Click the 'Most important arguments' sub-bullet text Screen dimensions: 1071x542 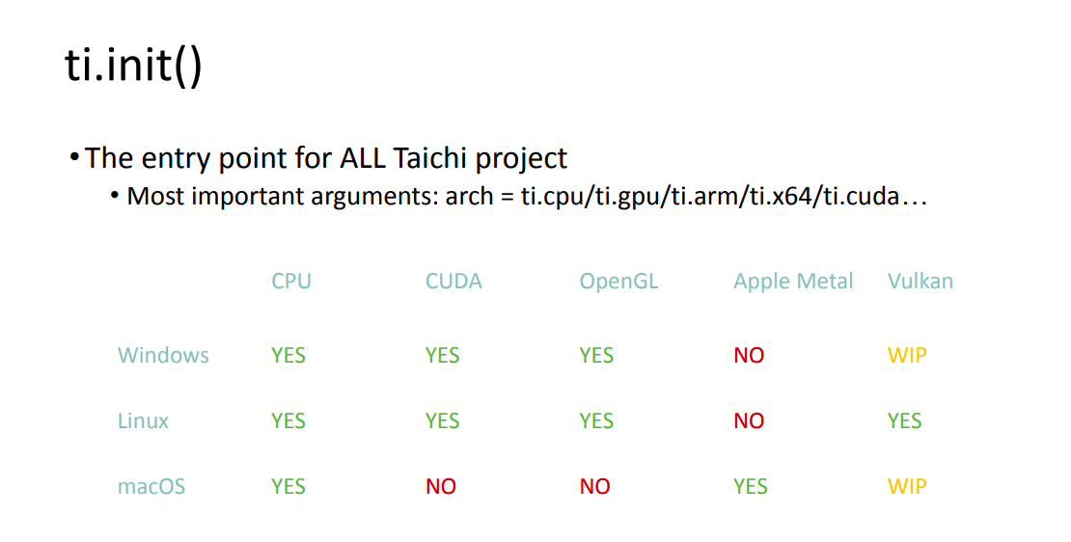point(527,197)
